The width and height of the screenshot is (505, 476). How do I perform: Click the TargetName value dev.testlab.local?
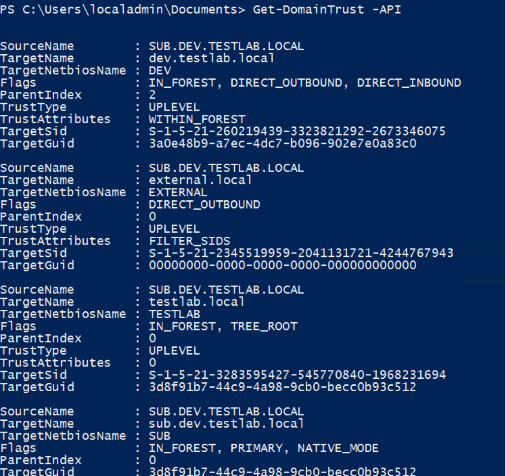click(211, 58)
